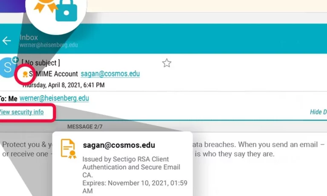
Task: Click the Inbox folder title
Action: pos(29,37)
